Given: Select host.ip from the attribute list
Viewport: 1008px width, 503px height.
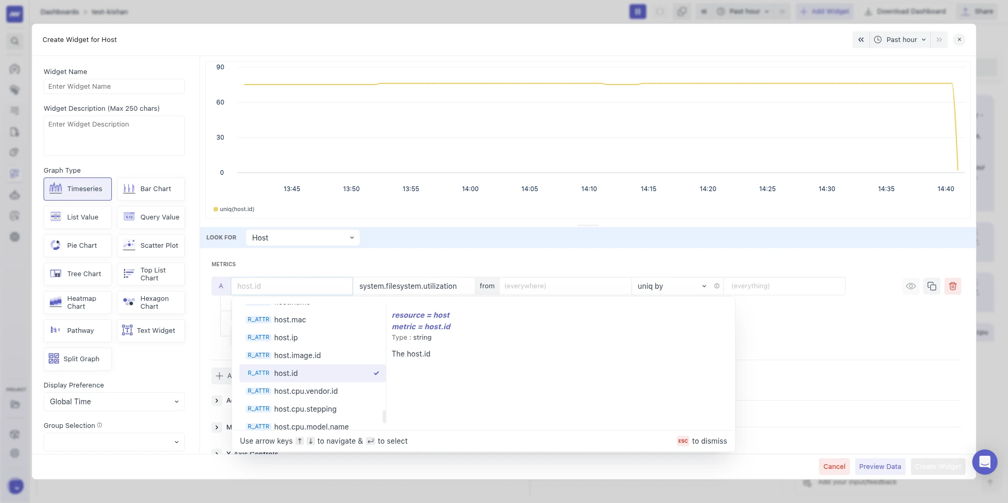Looking at the screenshot, I should coord(312,338).
